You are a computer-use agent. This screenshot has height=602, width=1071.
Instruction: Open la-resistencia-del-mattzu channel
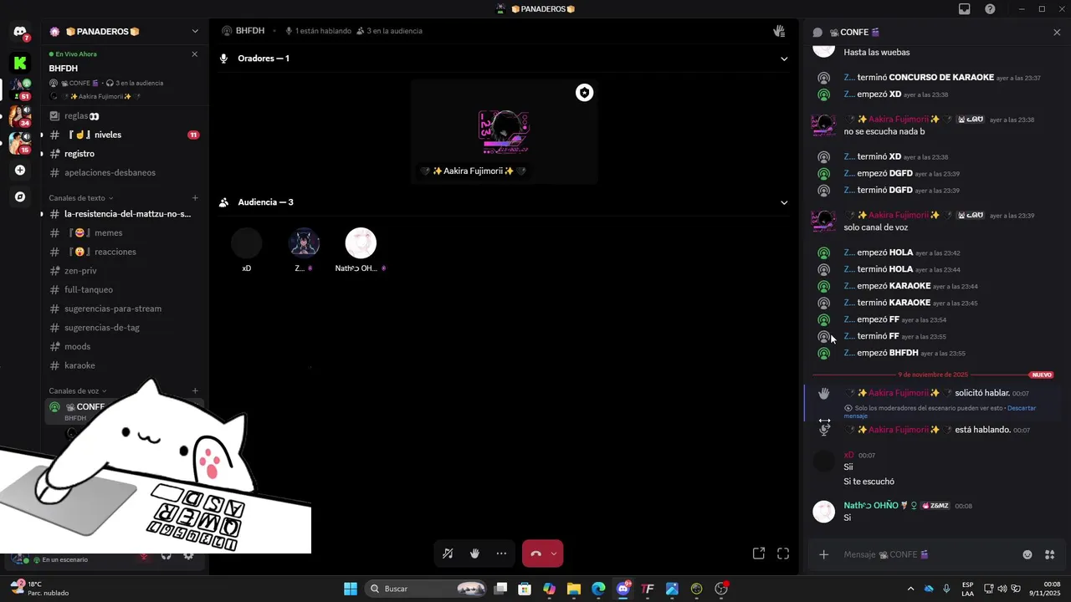pos(124,214)
